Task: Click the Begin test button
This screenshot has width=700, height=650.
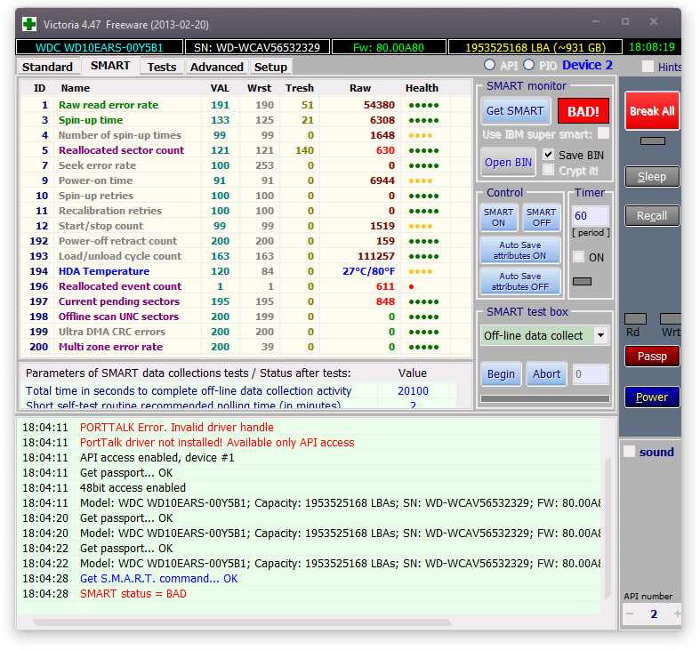Action: (501, 374)
